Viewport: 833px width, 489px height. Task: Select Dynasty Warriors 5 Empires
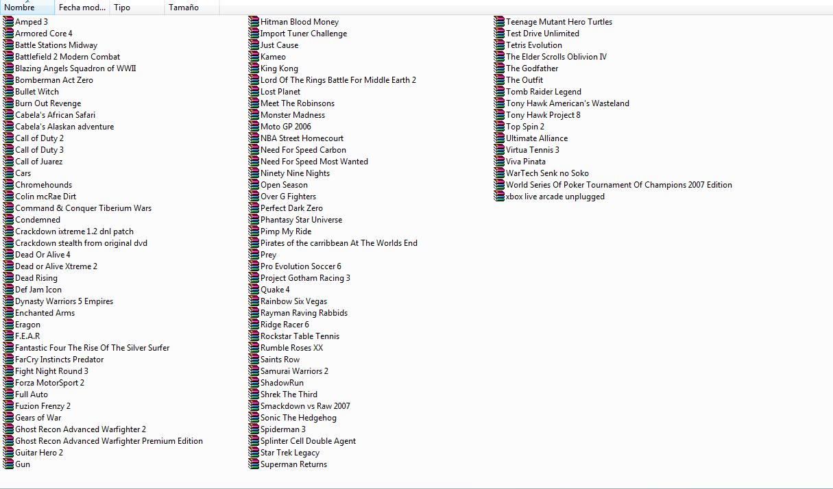(x=64, y=301)
